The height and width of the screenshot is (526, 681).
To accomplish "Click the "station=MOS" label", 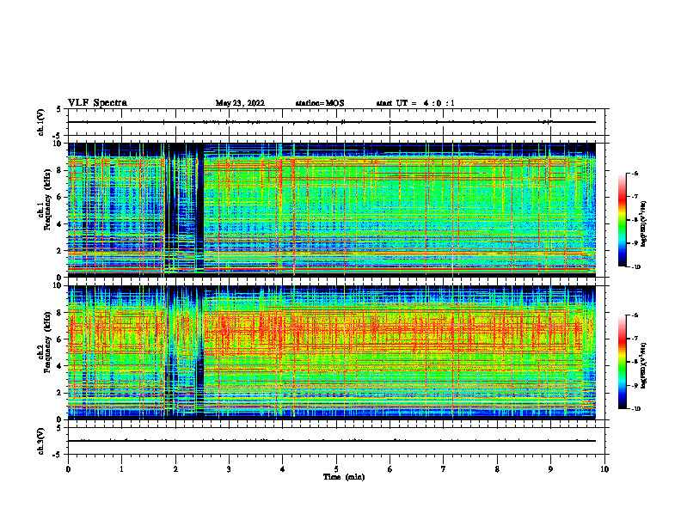I will 320,103.
